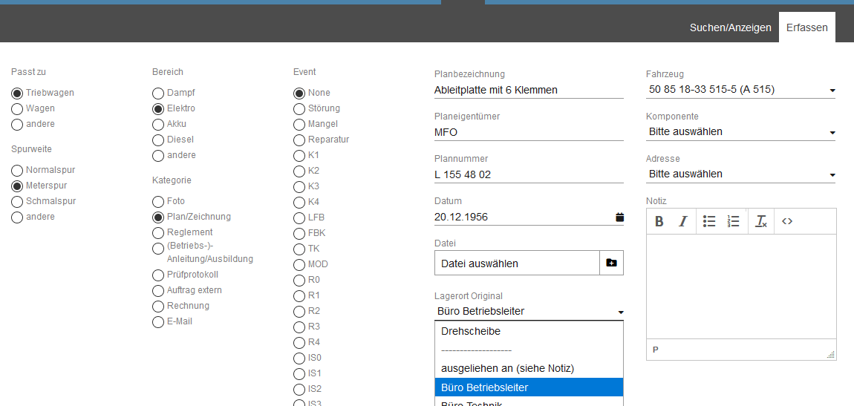Viewport: 854px width, 406px height.
Task: Open the Komponente dropdown
Action: point(740,131)
